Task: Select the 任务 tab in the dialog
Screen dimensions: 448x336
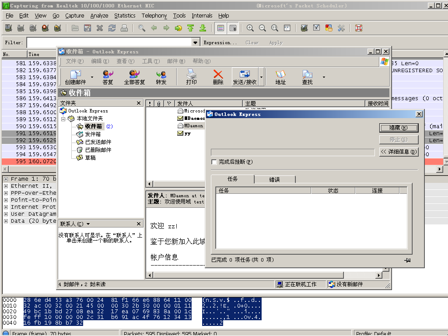Action: (233, 179)
